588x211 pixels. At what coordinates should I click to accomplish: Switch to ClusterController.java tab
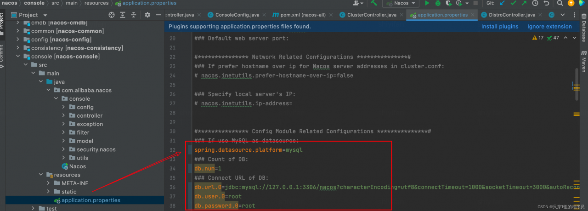pos(371,15)
